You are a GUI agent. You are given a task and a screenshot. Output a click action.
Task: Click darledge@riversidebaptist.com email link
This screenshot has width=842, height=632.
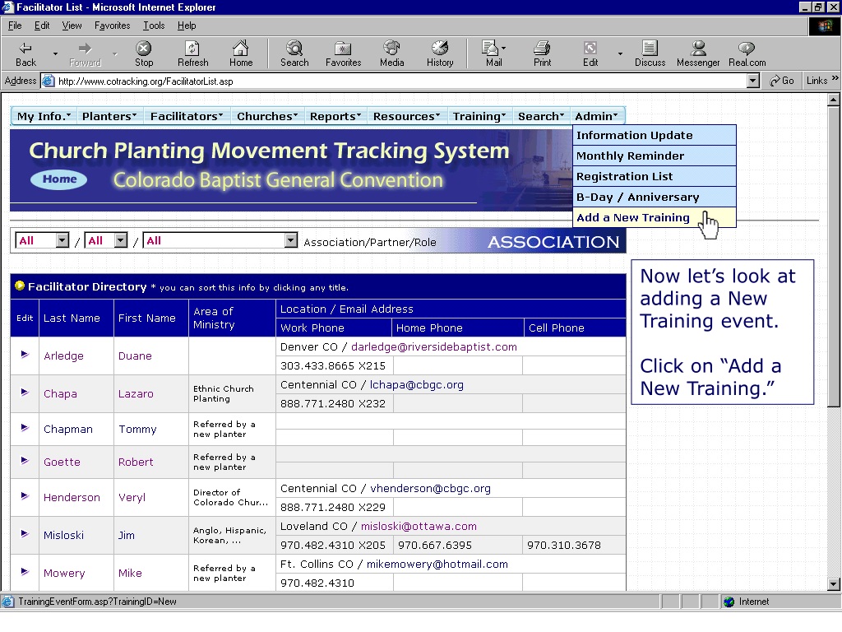coord(434,347)
